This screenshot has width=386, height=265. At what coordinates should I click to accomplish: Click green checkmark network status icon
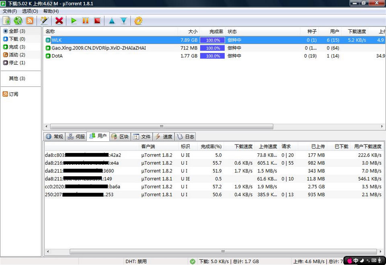tap(193, 261)
